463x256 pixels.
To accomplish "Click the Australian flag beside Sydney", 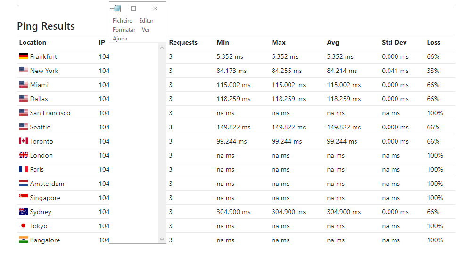I will tap(23, 212).
